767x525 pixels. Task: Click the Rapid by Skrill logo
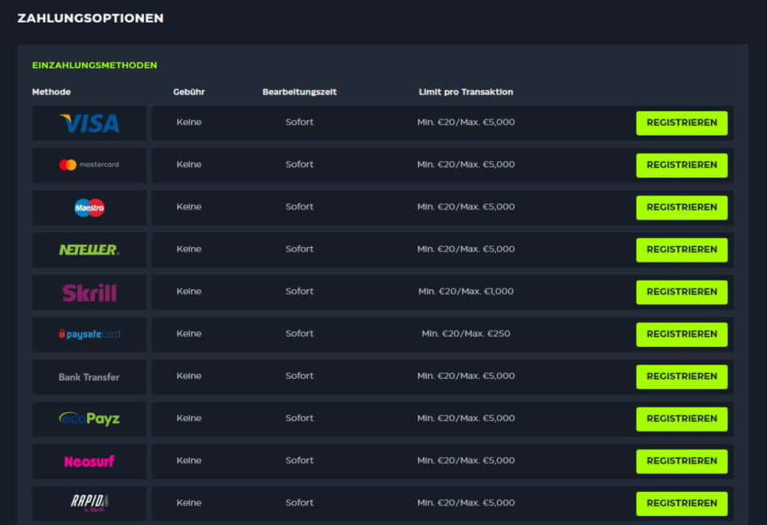(x=90, y=503)
